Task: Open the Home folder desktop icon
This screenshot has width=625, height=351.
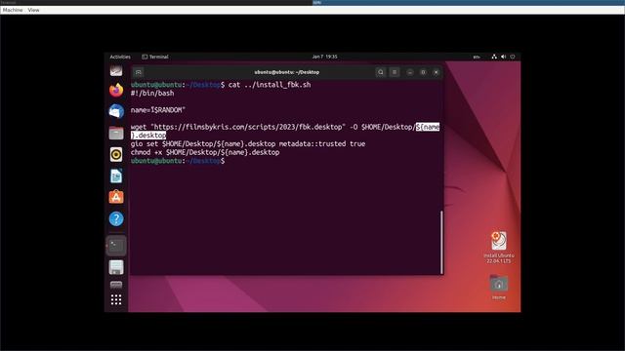Action: click(x=499, y=287)
